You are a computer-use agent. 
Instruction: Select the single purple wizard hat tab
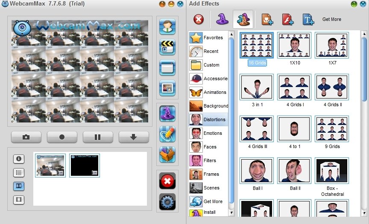(222, 19)
